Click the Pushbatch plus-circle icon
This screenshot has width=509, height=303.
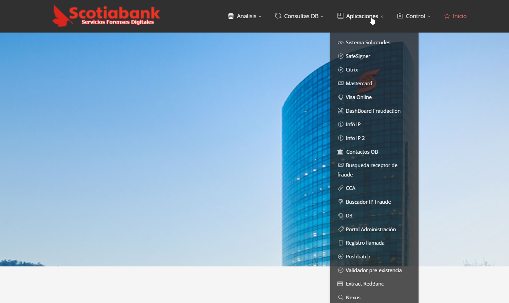pyautogui.click(x=340, y=256)
